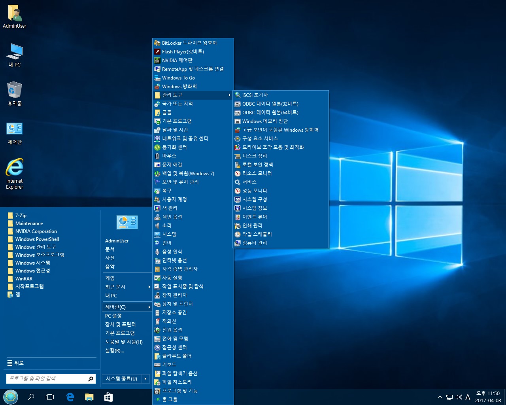Click Windows 방화벽 icon in control panel list
Viewport: 506px width, 405px height.
coord(157,86)
